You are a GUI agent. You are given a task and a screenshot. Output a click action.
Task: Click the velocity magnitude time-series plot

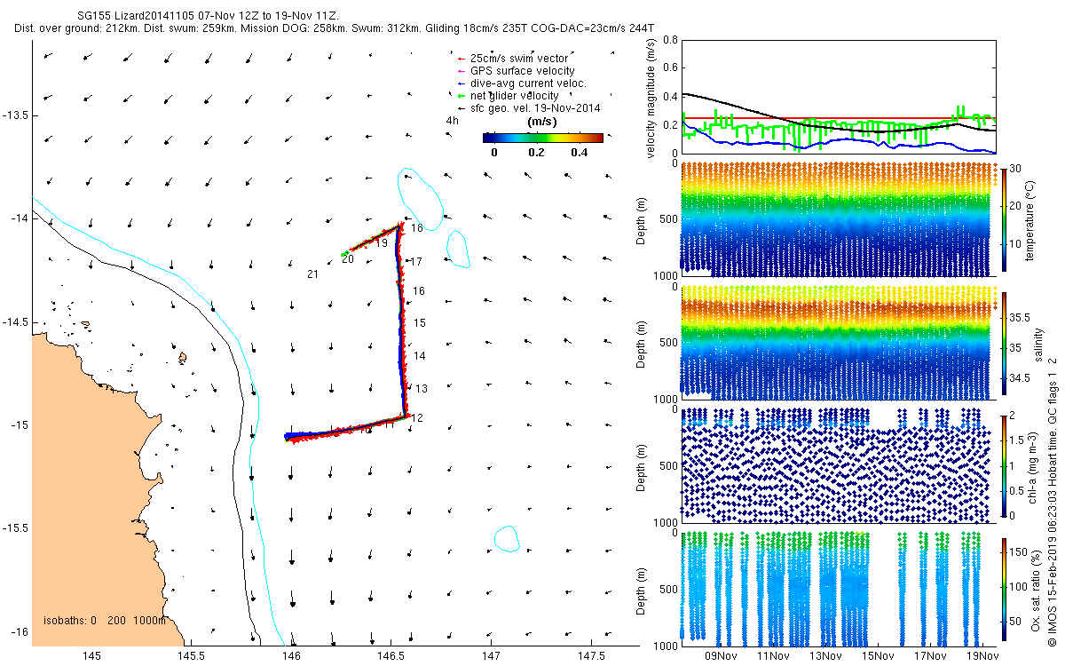click(838, 96)
